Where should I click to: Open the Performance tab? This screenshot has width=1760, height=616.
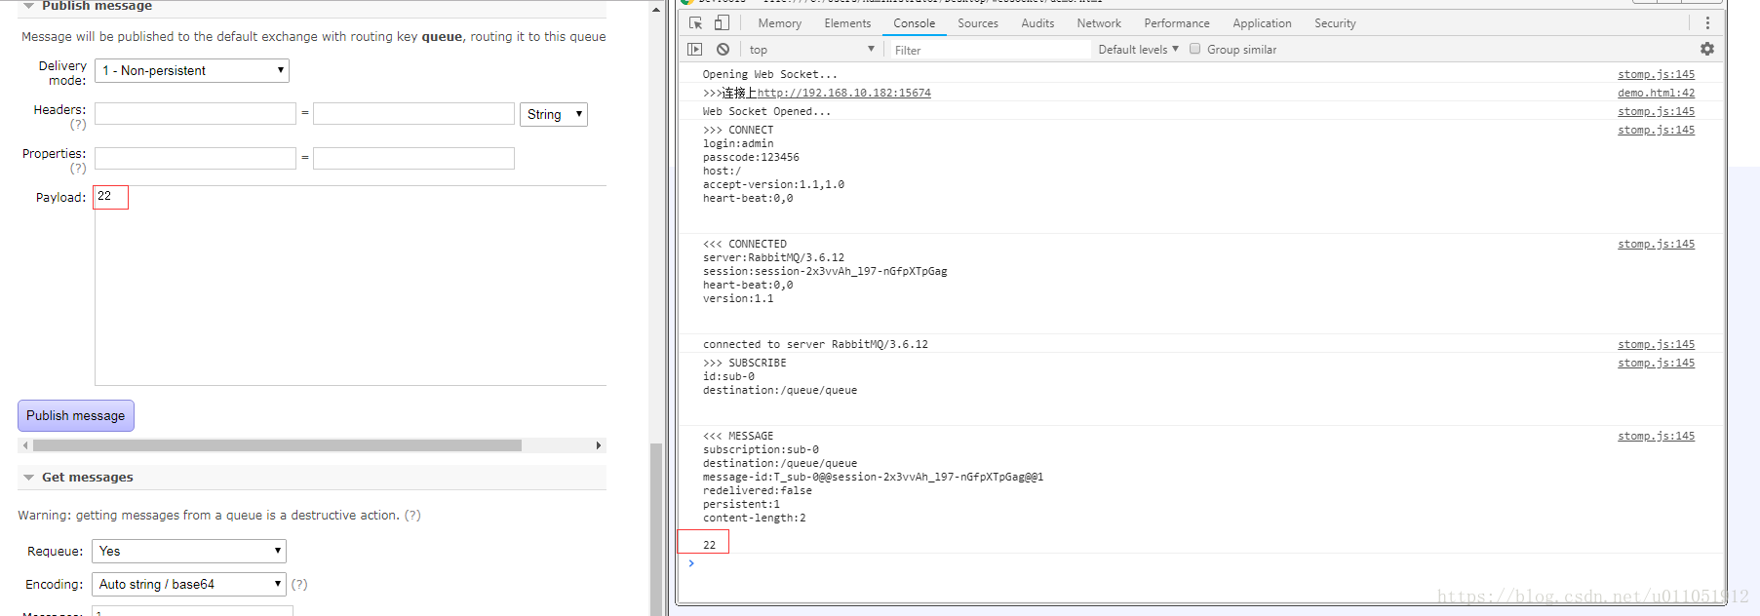coord(1177,23)
